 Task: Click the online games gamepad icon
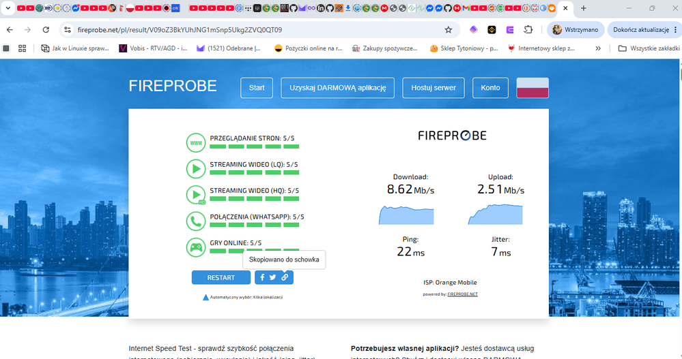point(196,247)
